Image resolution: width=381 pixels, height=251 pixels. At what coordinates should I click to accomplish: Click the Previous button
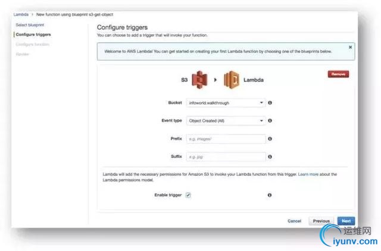pyautogui.click(x=321, y=221)
